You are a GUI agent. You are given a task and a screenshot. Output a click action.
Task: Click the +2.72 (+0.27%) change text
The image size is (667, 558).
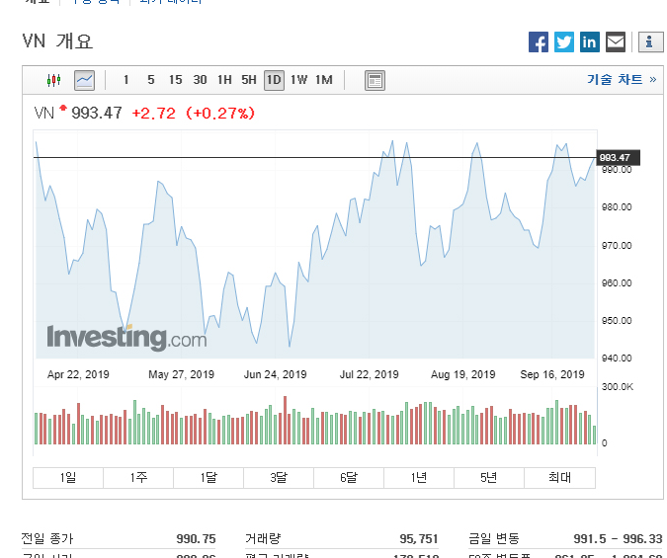[x=194, y=114]
